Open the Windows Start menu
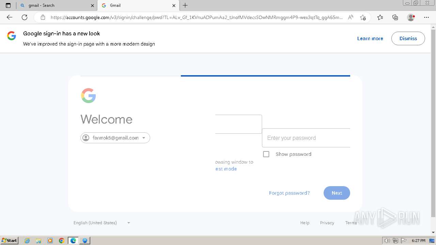436x245 pixels. coord(9,240)
